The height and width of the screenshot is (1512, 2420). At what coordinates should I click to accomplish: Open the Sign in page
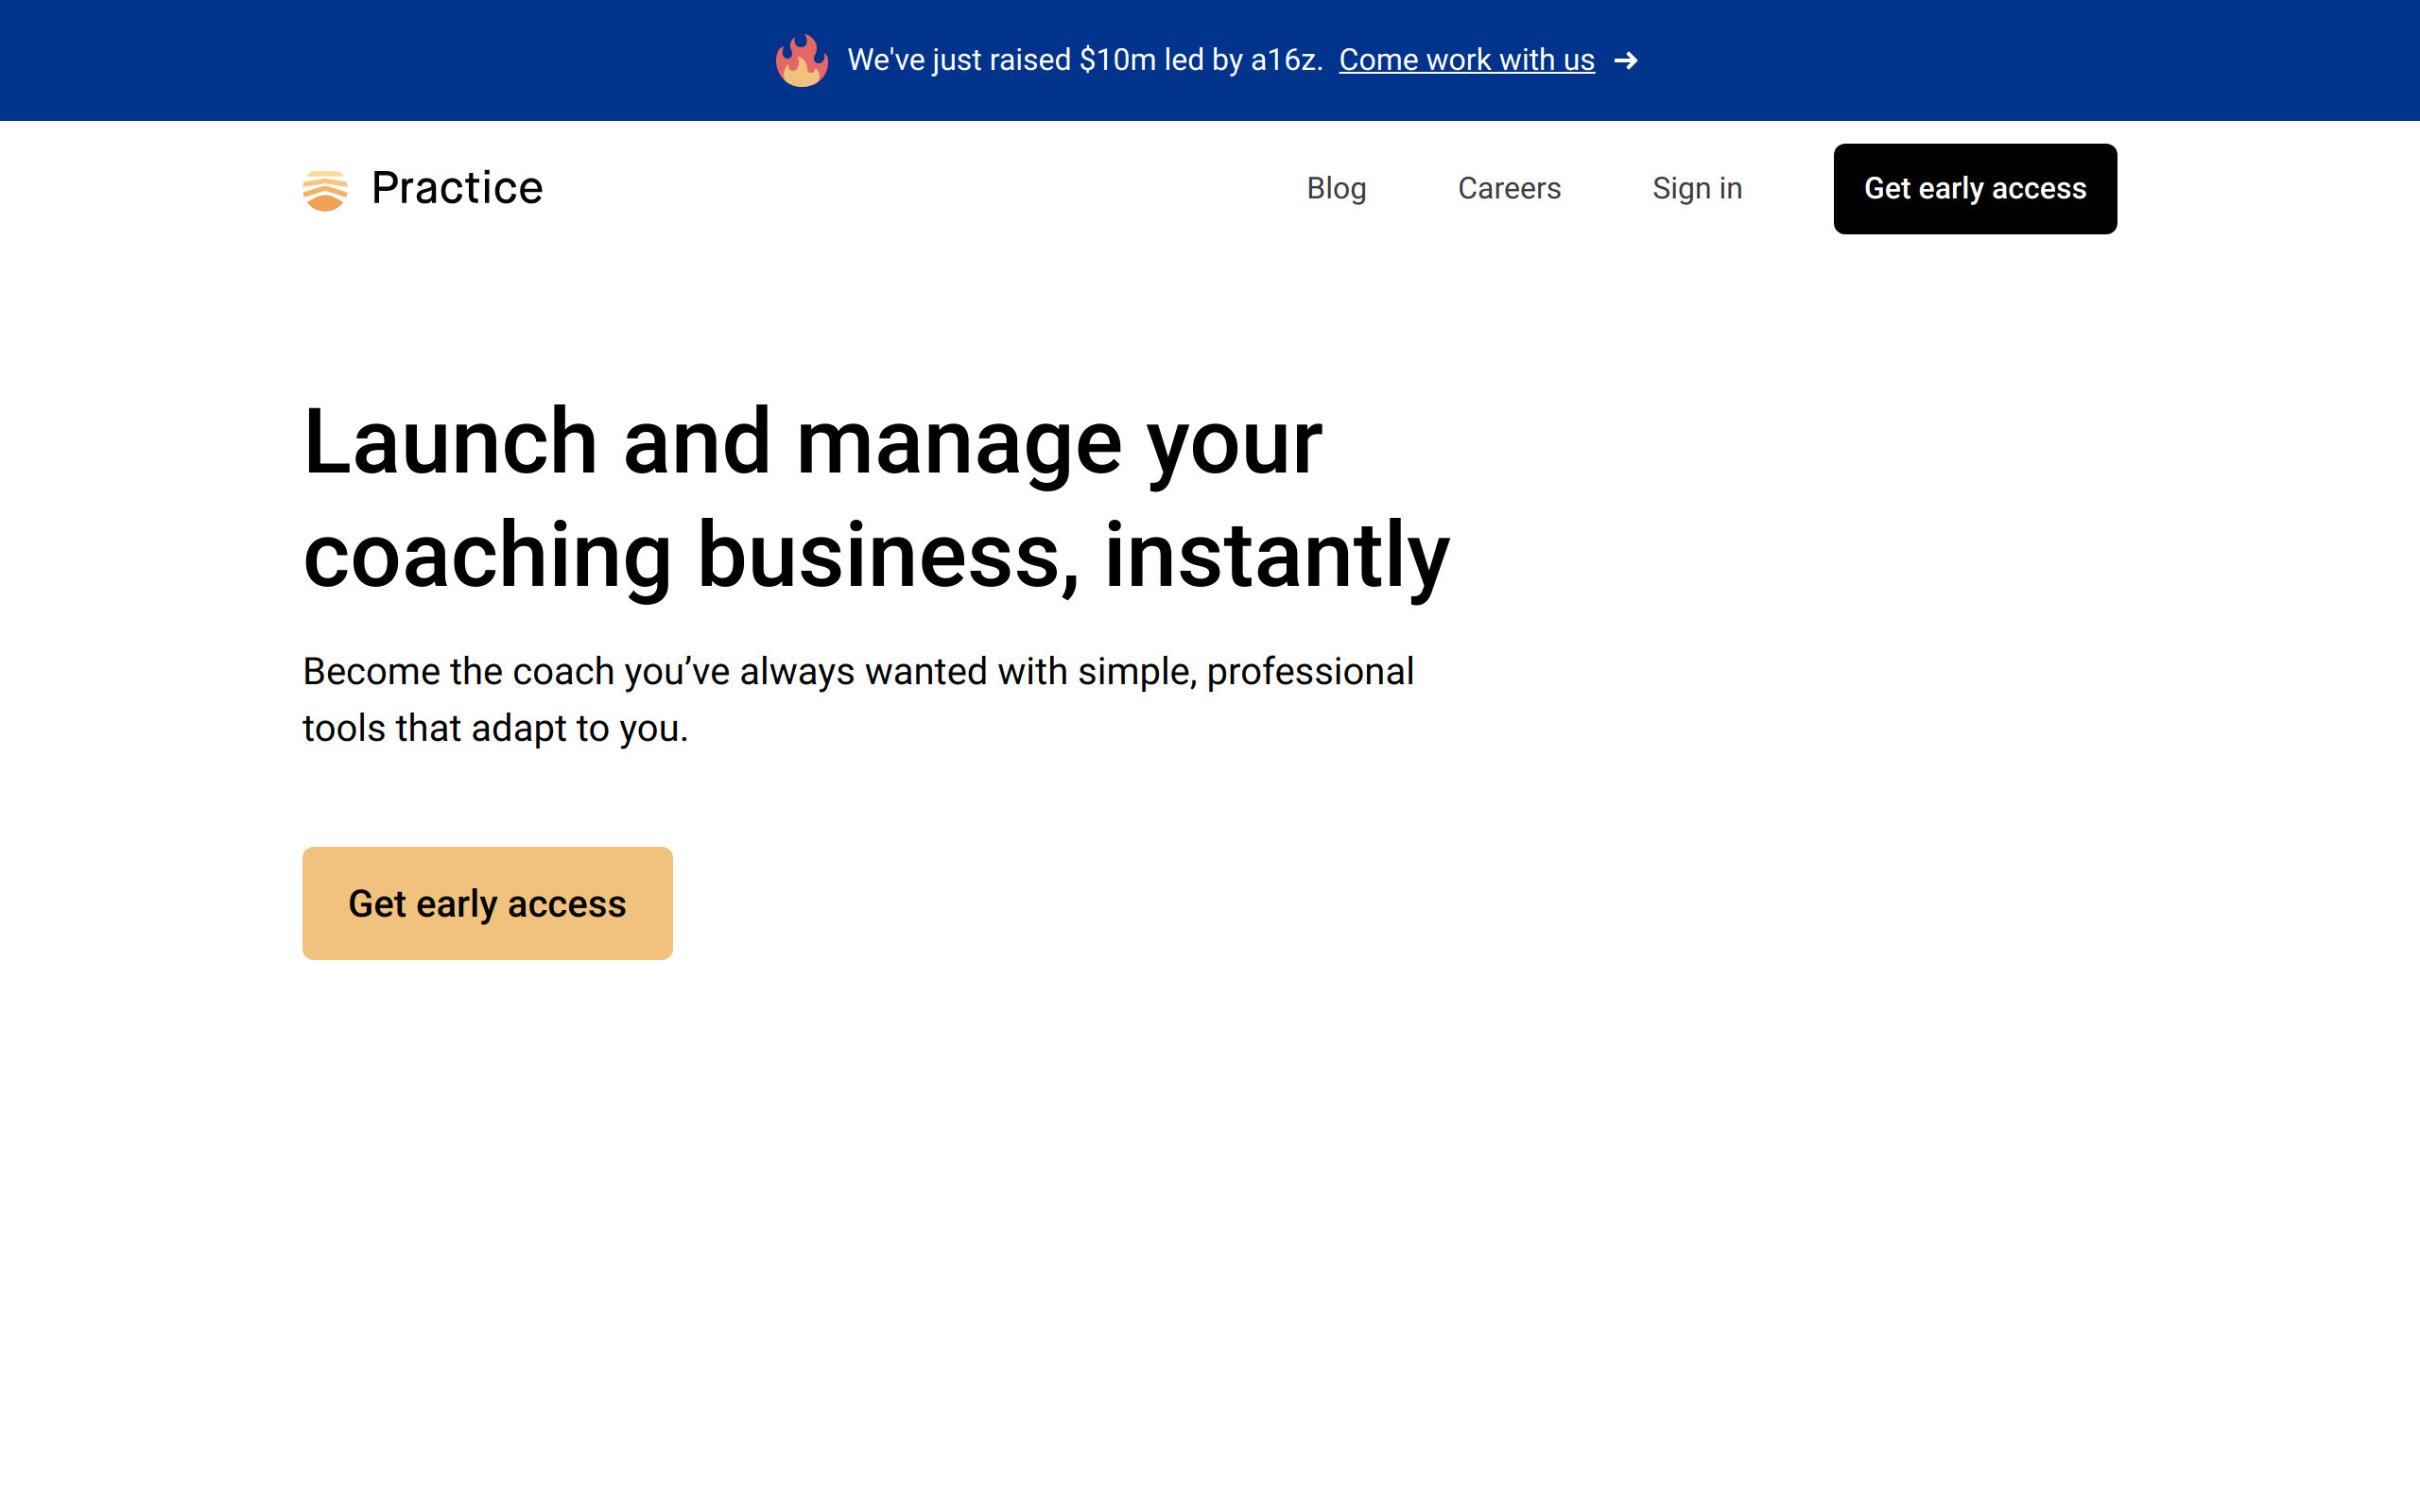coord(1696,188)
